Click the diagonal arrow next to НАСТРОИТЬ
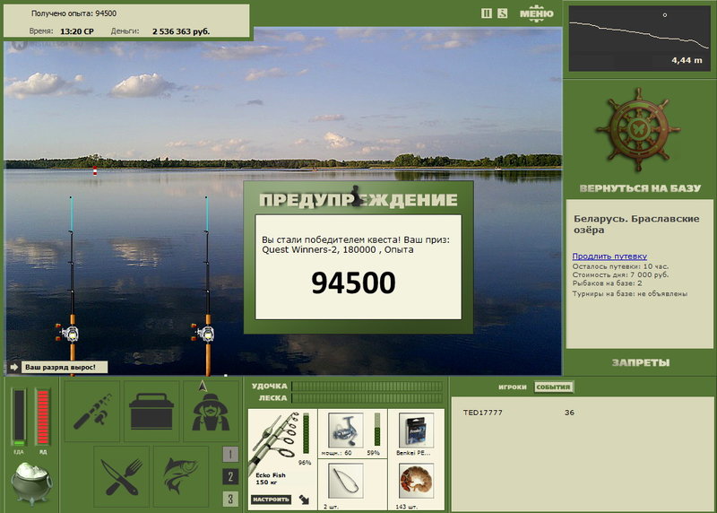 pos(304,500)
